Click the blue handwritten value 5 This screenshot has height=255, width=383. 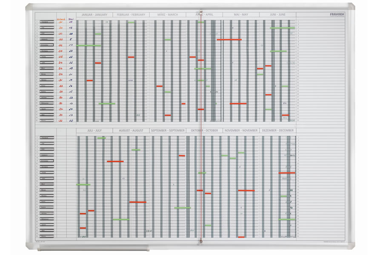coord(71,39)
